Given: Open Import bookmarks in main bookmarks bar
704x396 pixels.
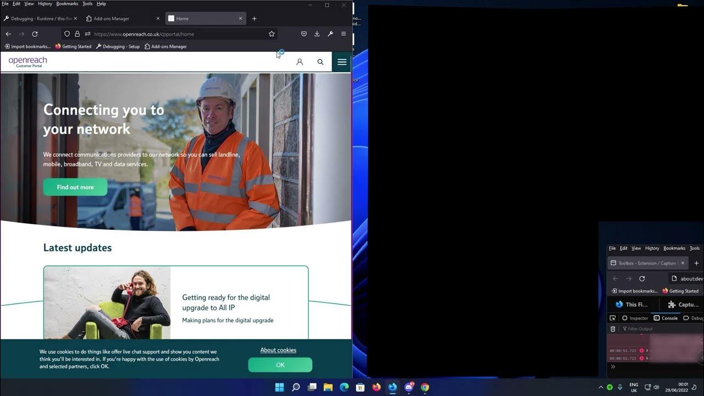Looking at the screenshot, I should tap(27, 47).
